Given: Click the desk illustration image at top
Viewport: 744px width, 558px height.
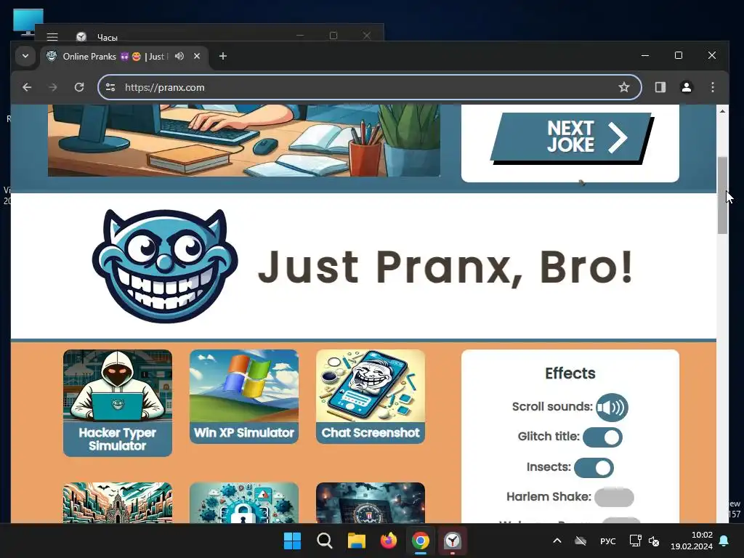Looking at the screenshot, I should point(244,140).
